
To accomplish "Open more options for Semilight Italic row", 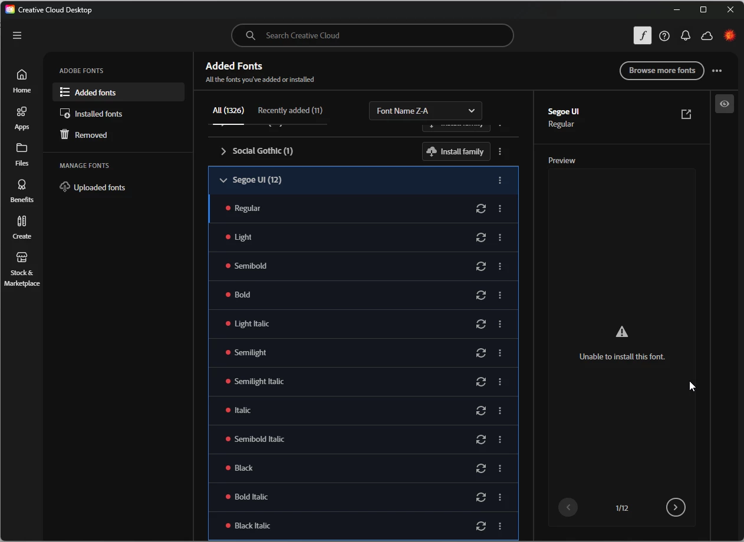I will point(500,382).
